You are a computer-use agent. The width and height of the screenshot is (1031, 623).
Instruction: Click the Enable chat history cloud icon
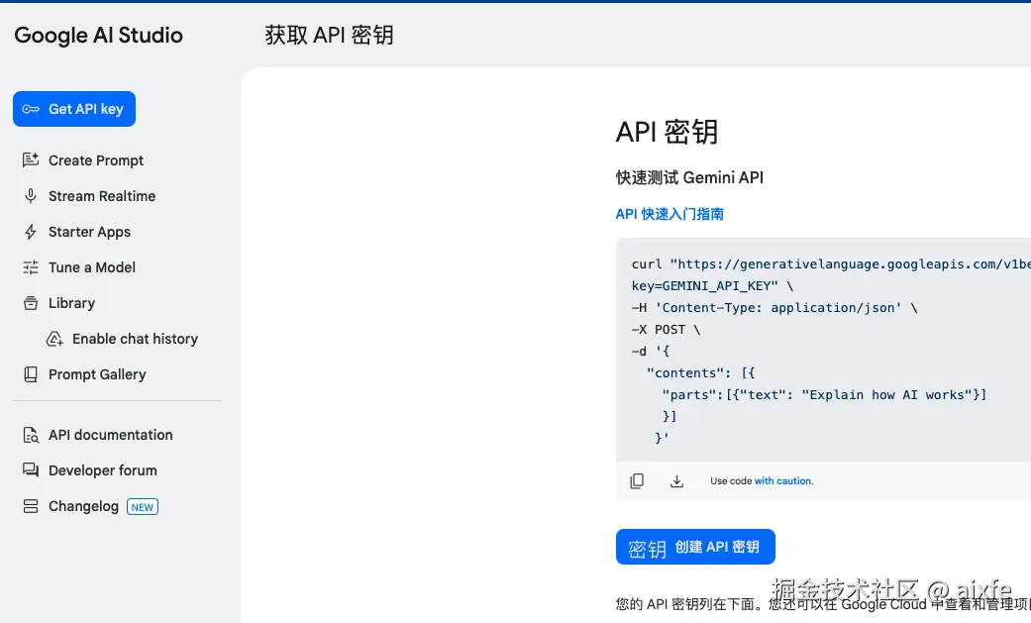pyautogui.click(x=54, y=339)
